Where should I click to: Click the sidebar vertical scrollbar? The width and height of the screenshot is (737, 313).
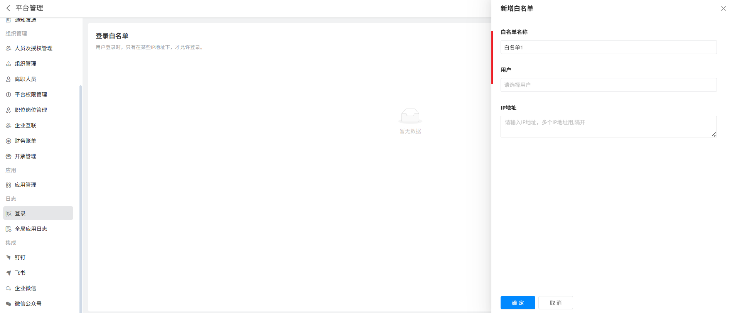tap(81, 193)
